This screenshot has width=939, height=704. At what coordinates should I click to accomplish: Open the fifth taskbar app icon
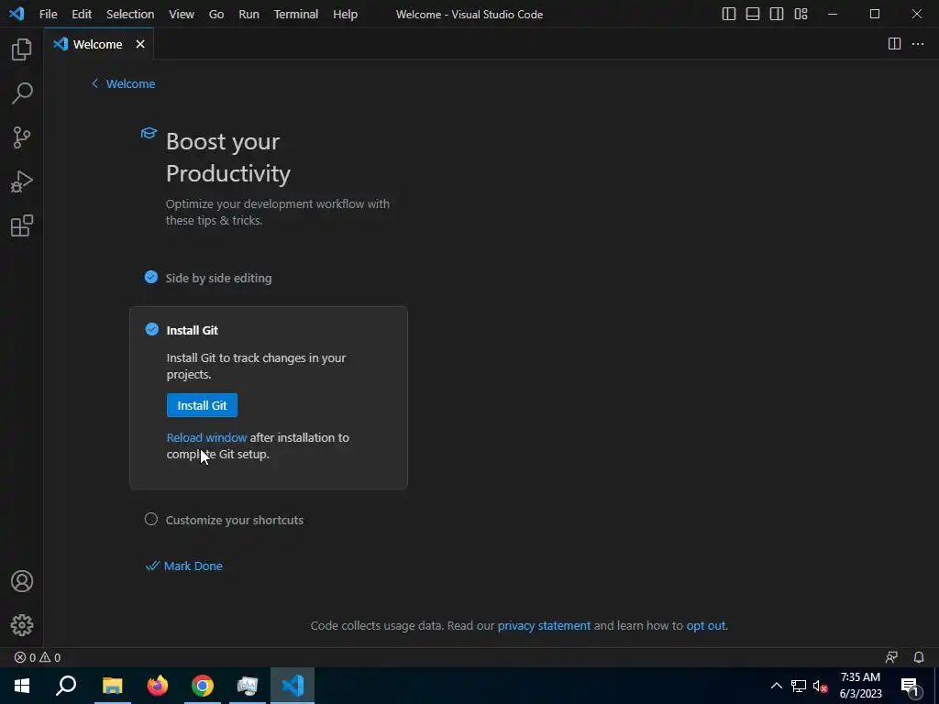coord(248,686)
